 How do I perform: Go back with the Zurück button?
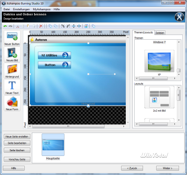pyautogui.click(x=132, y=168)
